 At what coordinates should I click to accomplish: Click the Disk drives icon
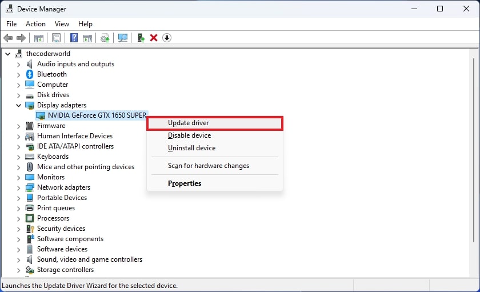tap(30, 96)
